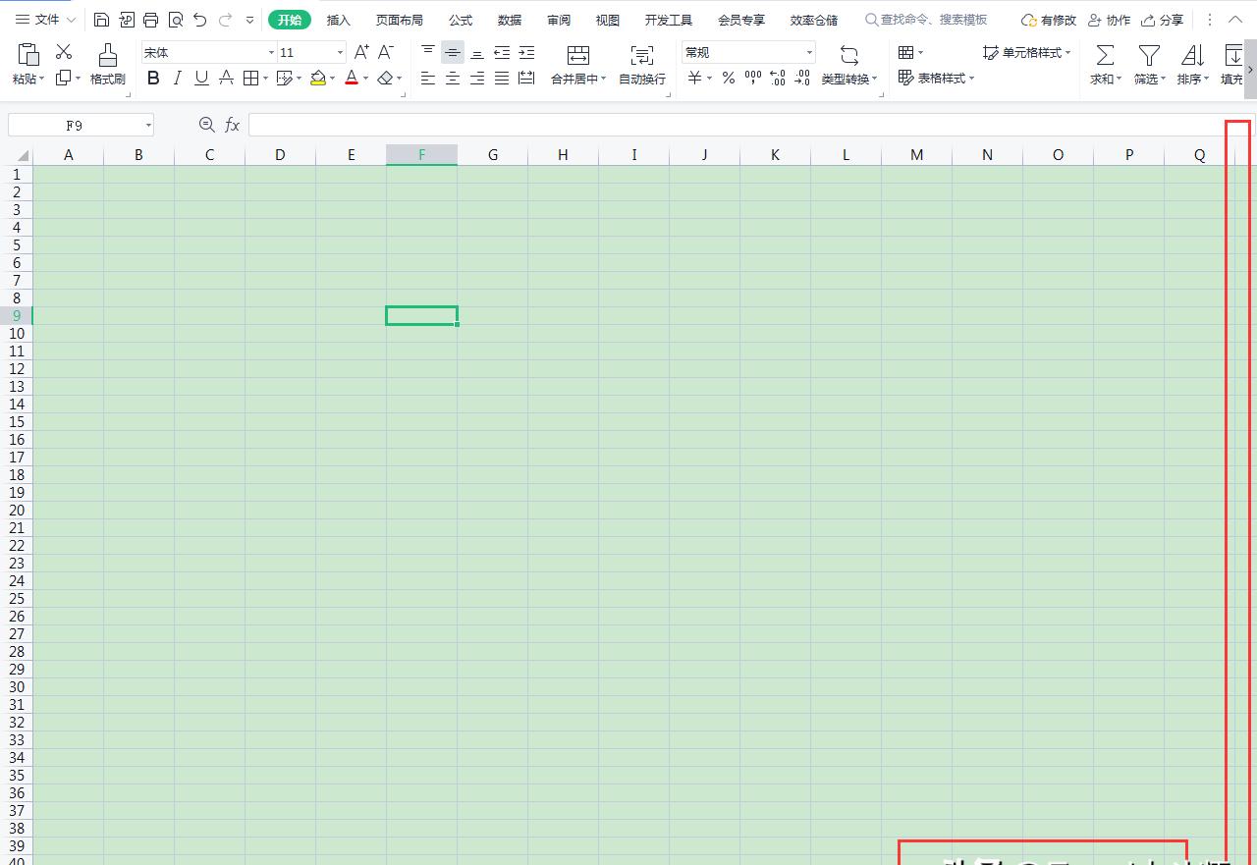Decrease font size with A- icon
The height and width of the screenshot is (865, 1257).
pyautogui.click(x=386, y=52)
